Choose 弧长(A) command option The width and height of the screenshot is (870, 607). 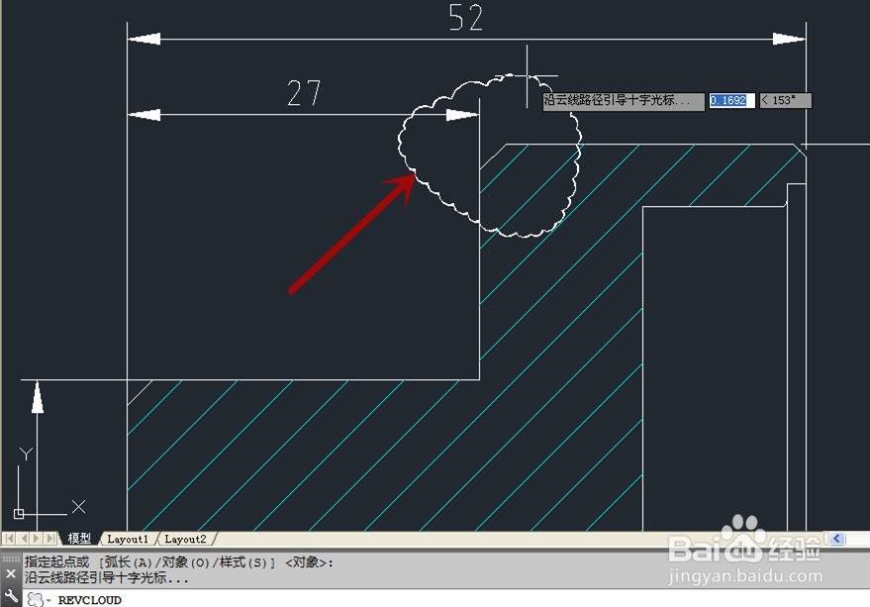coord(128,562)
